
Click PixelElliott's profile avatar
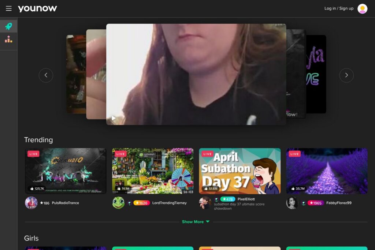(x=205, y=203)
